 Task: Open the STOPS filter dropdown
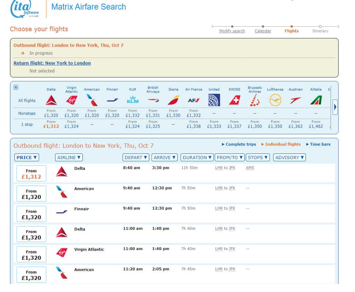(x=258, y=157)
